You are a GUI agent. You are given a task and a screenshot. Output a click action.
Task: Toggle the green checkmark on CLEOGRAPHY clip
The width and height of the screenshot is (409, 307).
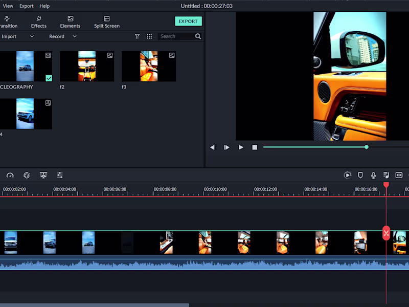[49, 78]
